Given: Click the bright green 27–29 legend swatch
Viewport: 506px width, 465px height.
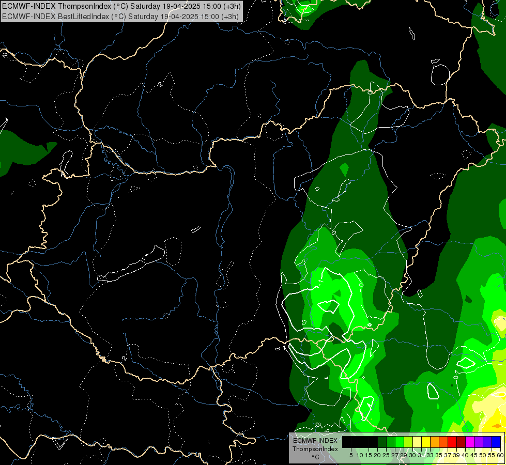Looking at the screenshot, I should click(400, 442).
